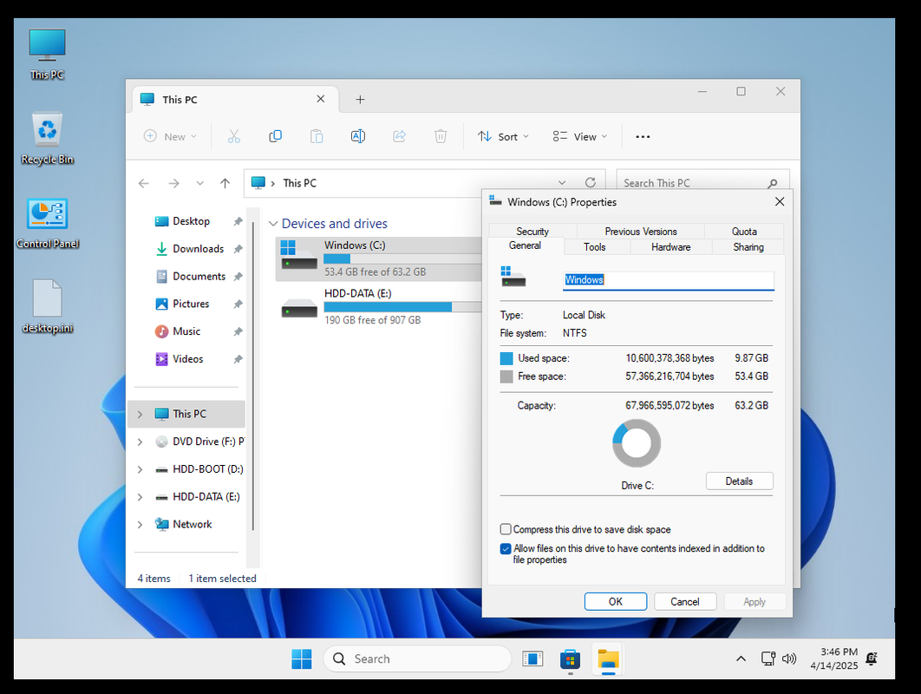Open the New dropdown menu
Screen dimensions: 921x694
170,136
